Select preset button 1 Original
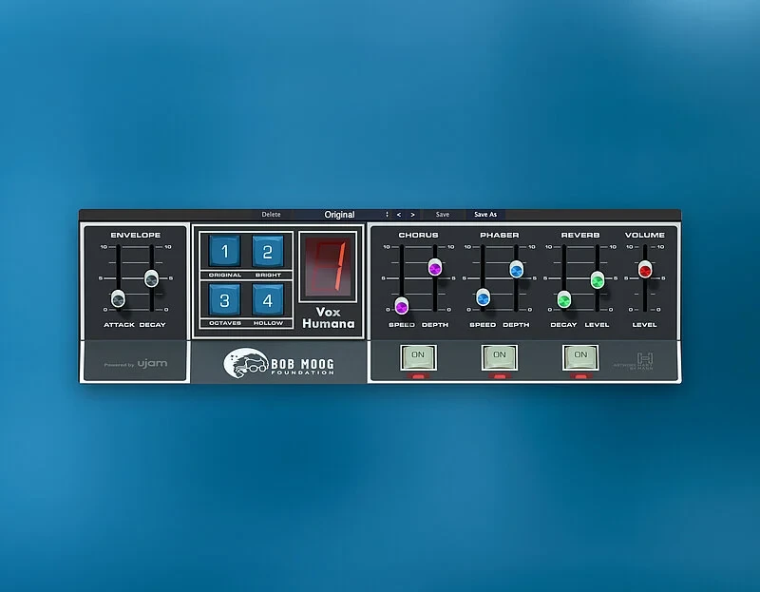This screenshot has height=592, width=760. click(x=224, y=252)
